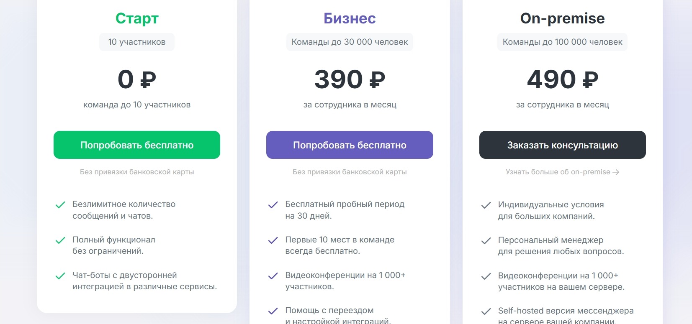This screenshot has width=692, height=324.
Task: Click the On-premise plan heading
Action: [562, 18]
